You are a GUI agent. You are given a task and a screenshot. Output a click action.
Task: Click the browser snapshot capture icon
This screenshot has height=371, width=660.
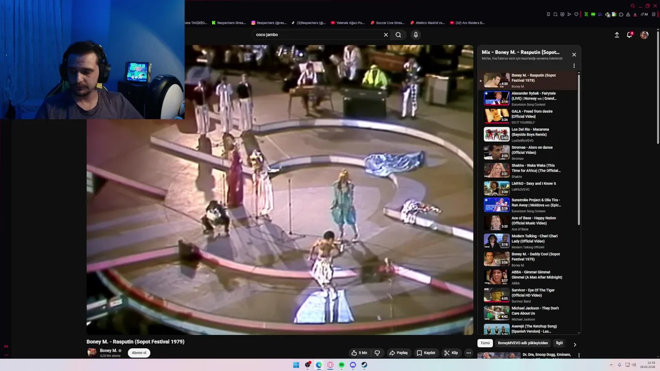click(555, 14)
